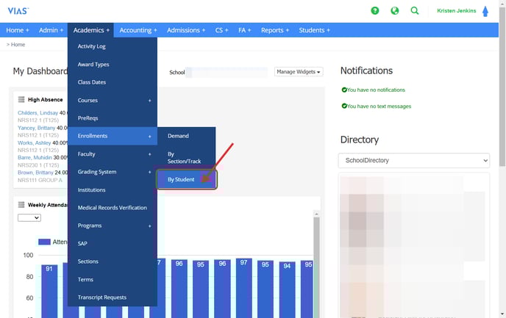506x318 pixels.
Task: Click the Attendance legend color swatch
Action: (x=44, y=242)
